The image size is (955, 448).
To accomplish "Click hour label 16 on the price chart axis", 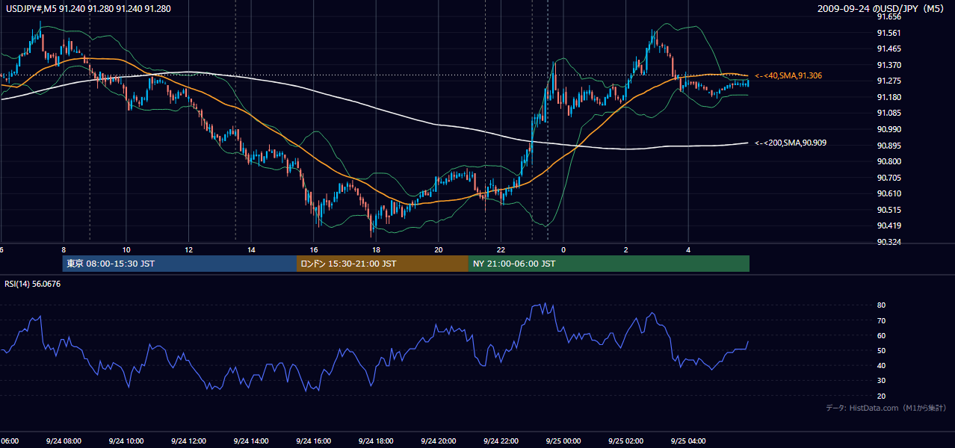I will click(x=314, y=249).
